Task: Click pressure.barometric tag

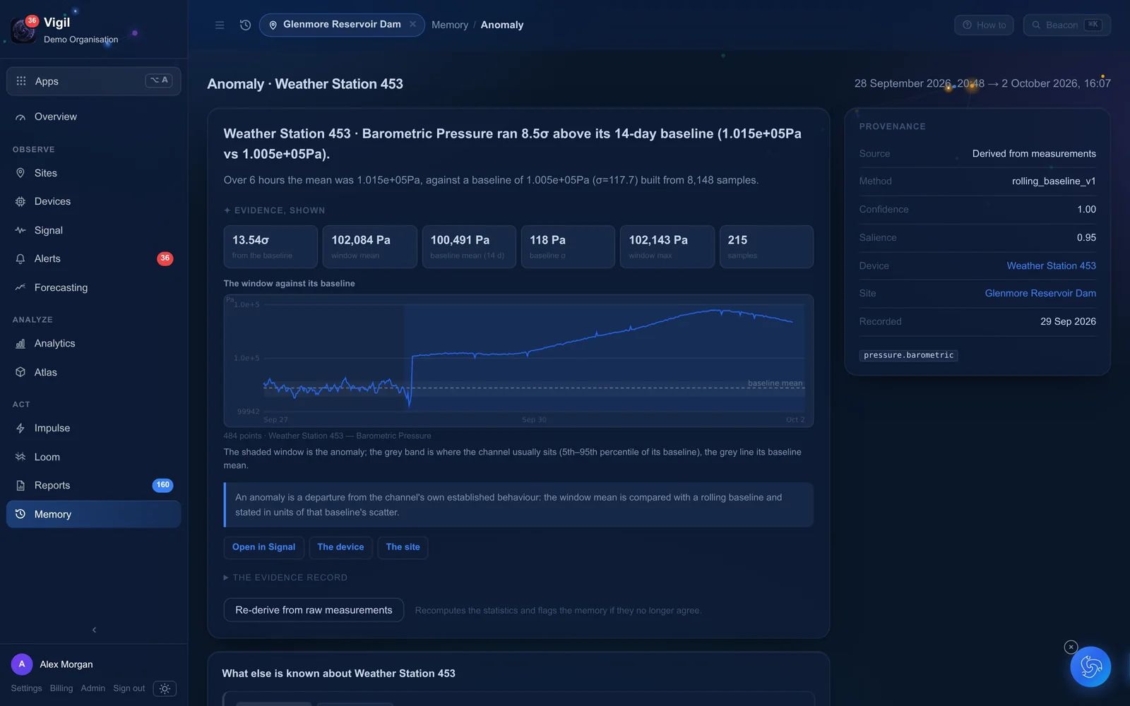Action: [x=908, y=355]
